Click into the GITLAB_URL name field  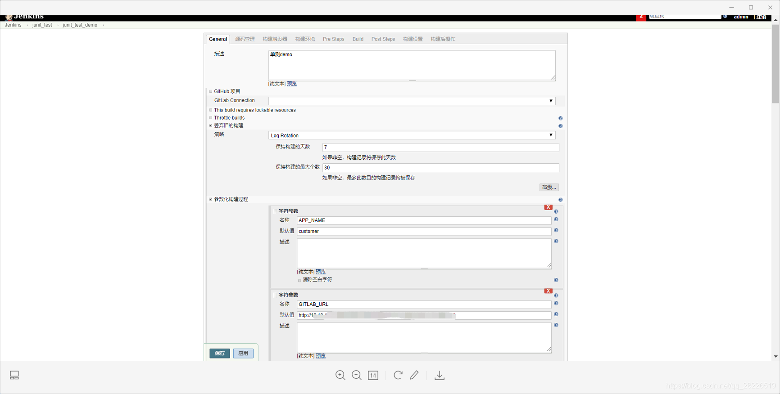click(x=424, y=304)
